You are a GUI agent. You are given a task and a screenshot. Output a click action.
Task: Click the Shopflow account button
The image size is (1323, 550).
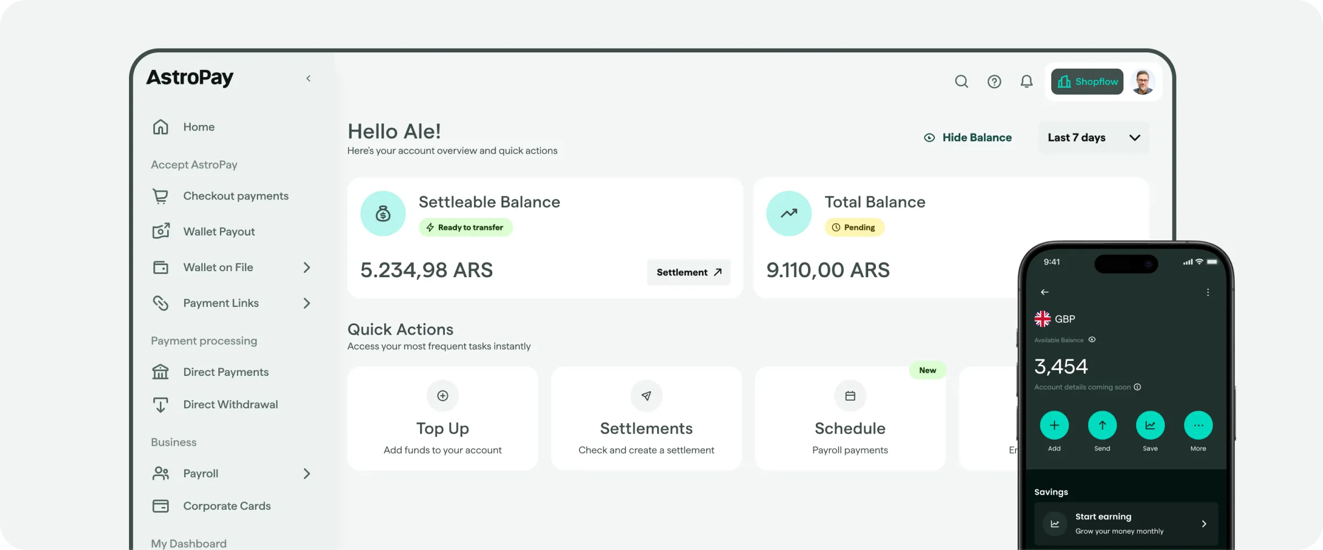click(x=1087, y=82)
